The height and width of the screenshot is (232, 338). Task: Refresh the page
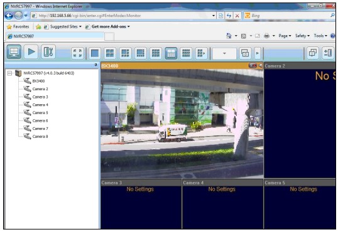click(229, 16)
